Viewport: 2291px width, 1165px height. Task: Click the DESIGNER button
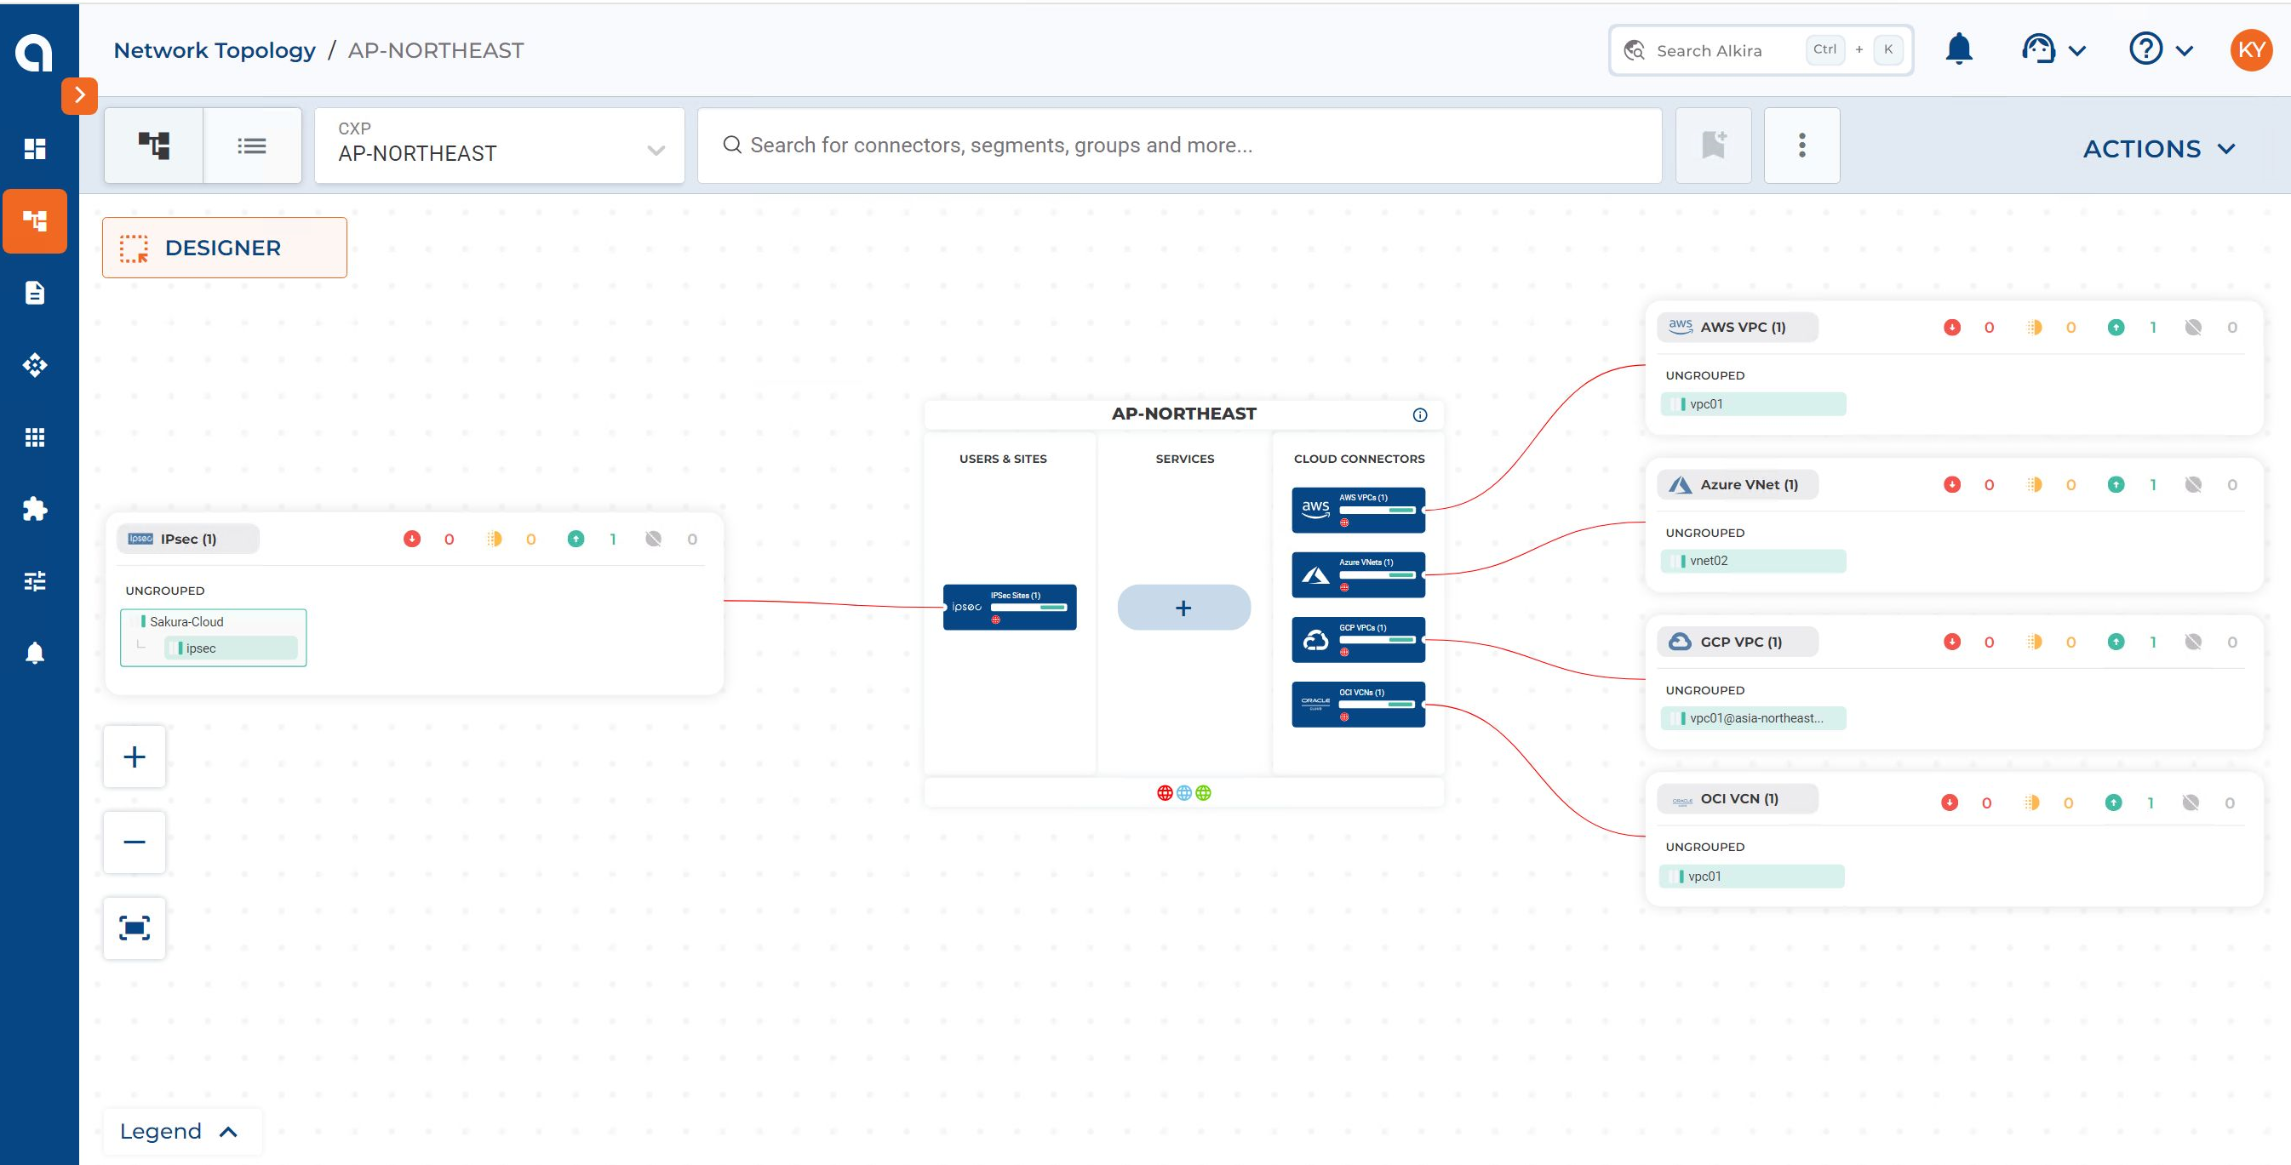224,248
